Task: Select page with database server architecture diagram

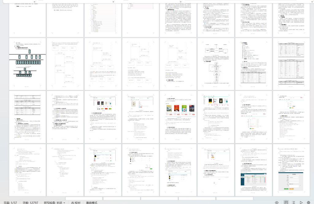Action: [216, 64]
